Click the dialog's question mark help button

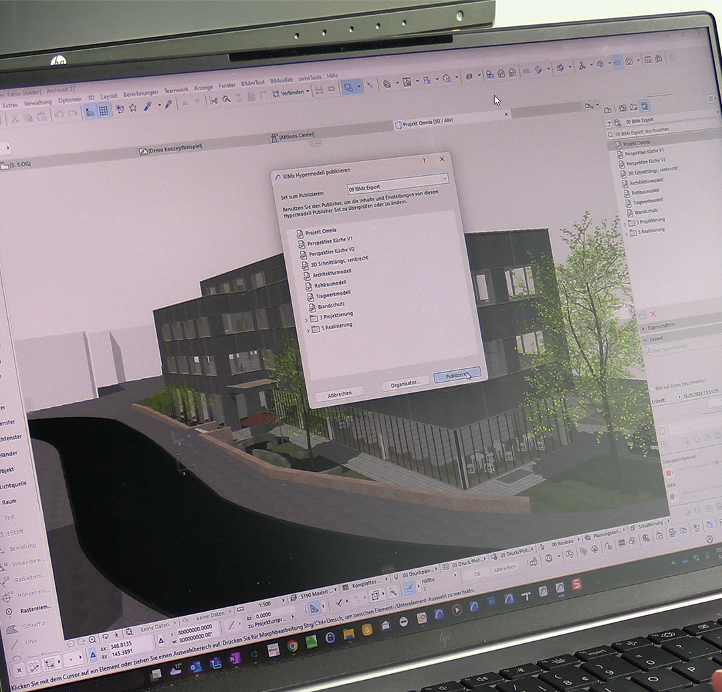pyautogui.click(x=424, y=160)
